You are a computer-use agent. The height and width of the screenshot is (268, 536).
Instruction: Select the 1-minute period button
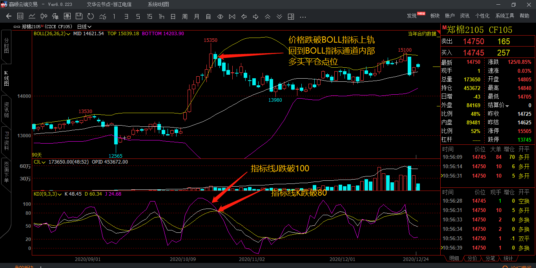[x=114, y=16]
